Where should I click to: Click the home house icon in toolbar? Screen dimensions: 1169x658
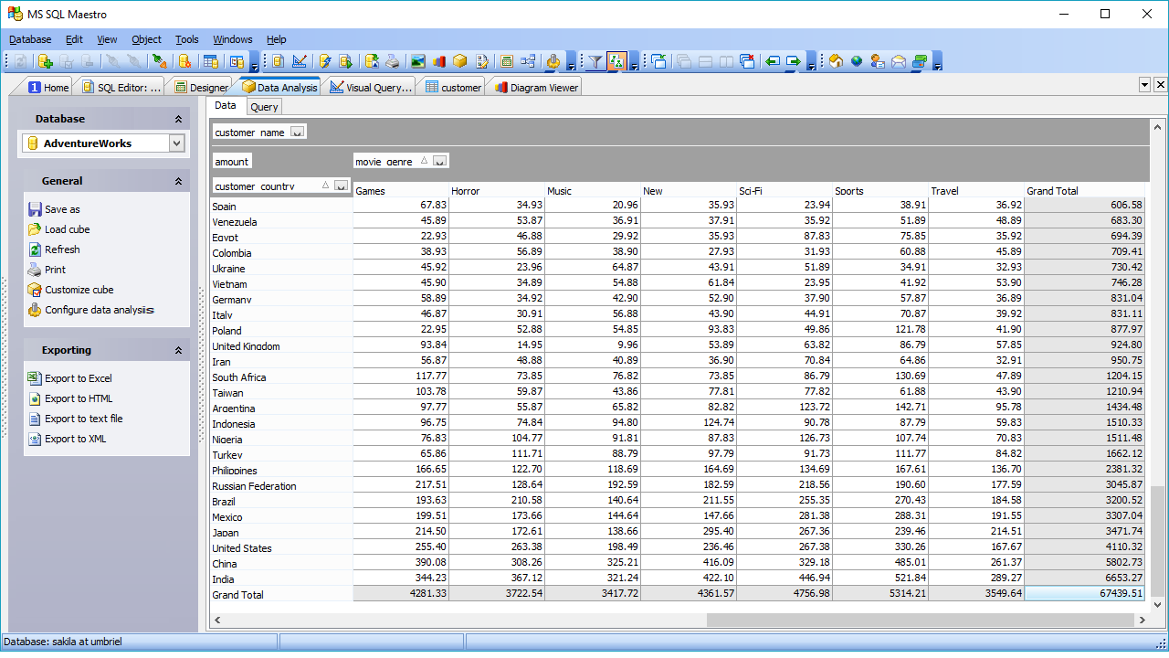pos(836,61)
